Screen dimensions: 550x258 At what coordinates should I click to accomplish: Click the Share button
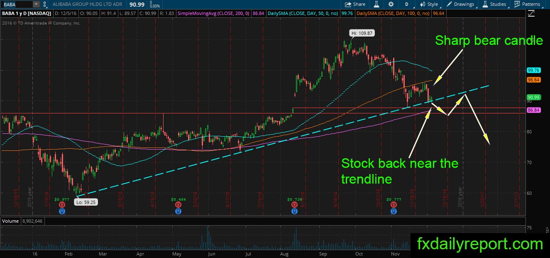(355, 4)
